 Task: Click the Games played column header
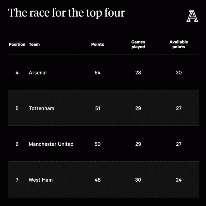pos(138,44)
